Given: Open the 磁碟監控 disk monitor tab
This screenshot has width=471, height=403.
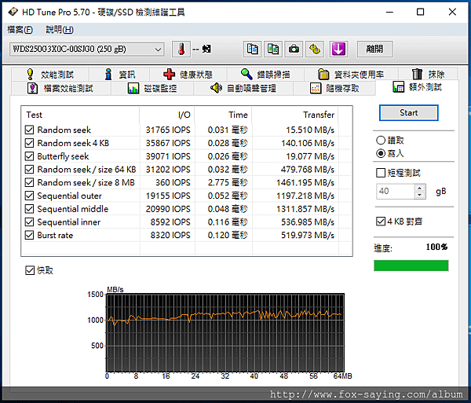Looking at the screenshot, I should point(152,88).
